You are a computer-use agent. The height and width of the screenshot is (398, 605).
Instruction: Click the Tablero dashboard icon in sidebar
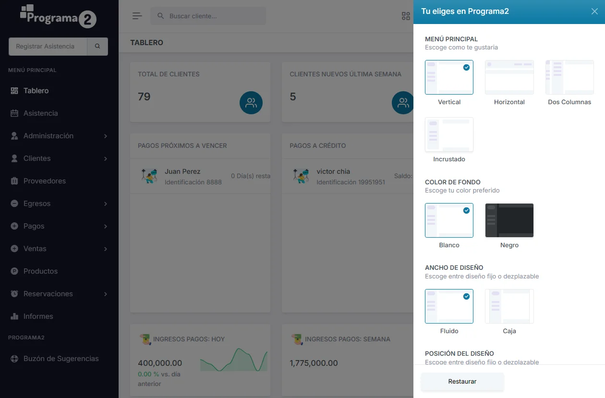(x=14, y=91)
